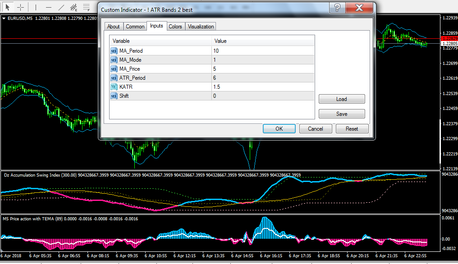Select the crosshair tool

20,7
